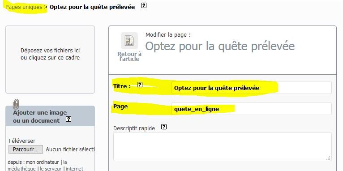
Task: Grab the Descriptif rapide textarea resize handle
Action: [328, 158]
